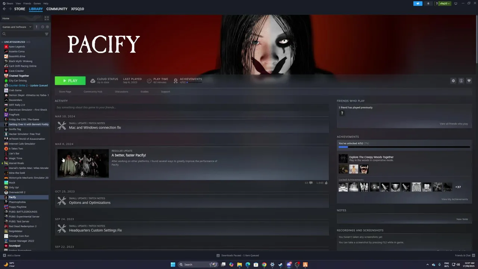The image size is (478, 269).
Task: Open the Guides tab
Action: (145, 92)
